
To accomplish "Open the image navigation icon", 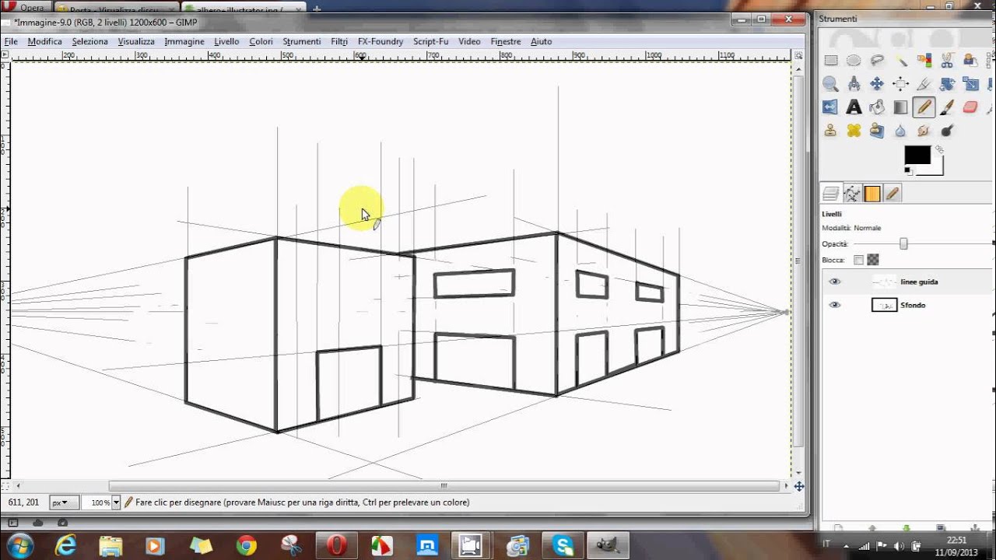I will click(799, 486).
